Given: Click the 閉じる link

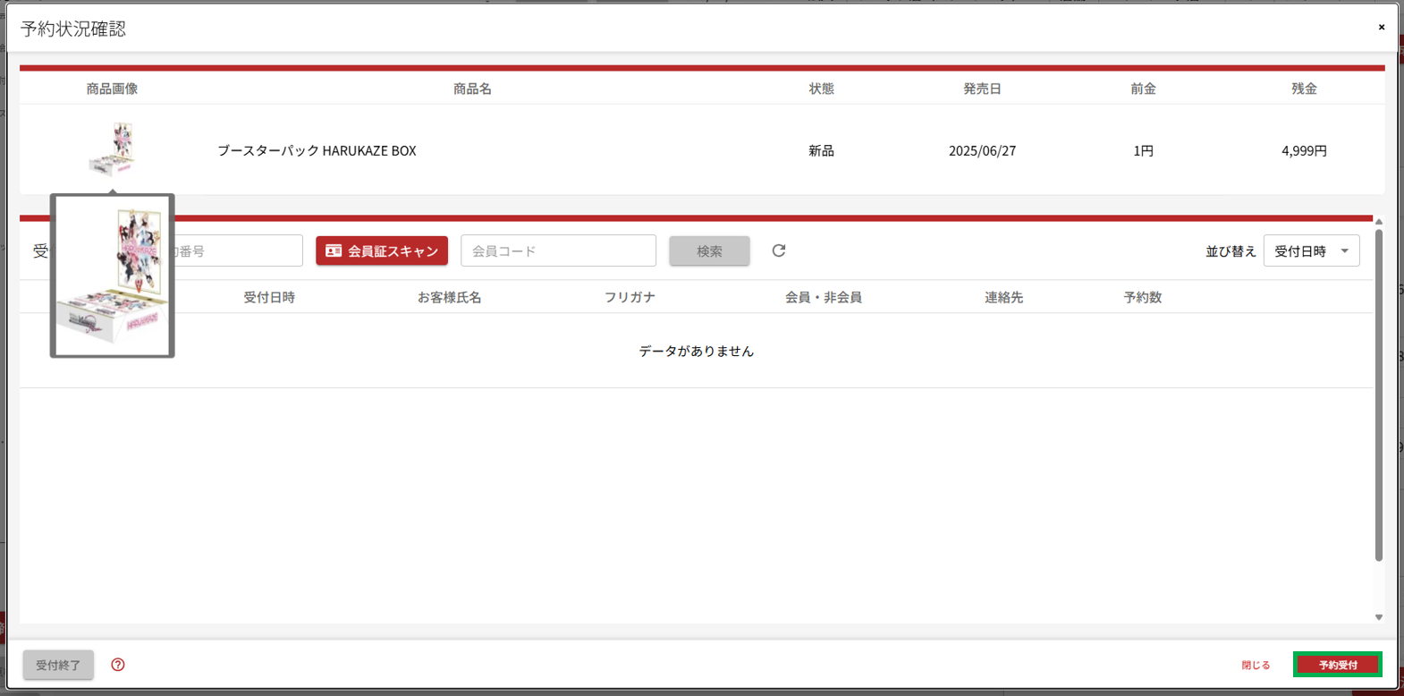Looking at the screenshot, I should 1256,665.
